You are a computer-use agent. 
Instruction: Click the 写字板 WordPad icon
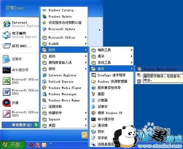click(93, 138)
